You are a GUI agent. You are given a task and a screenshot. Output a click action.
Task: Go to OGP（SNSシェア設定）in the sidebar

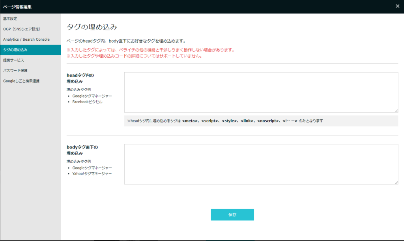(22, 29)
